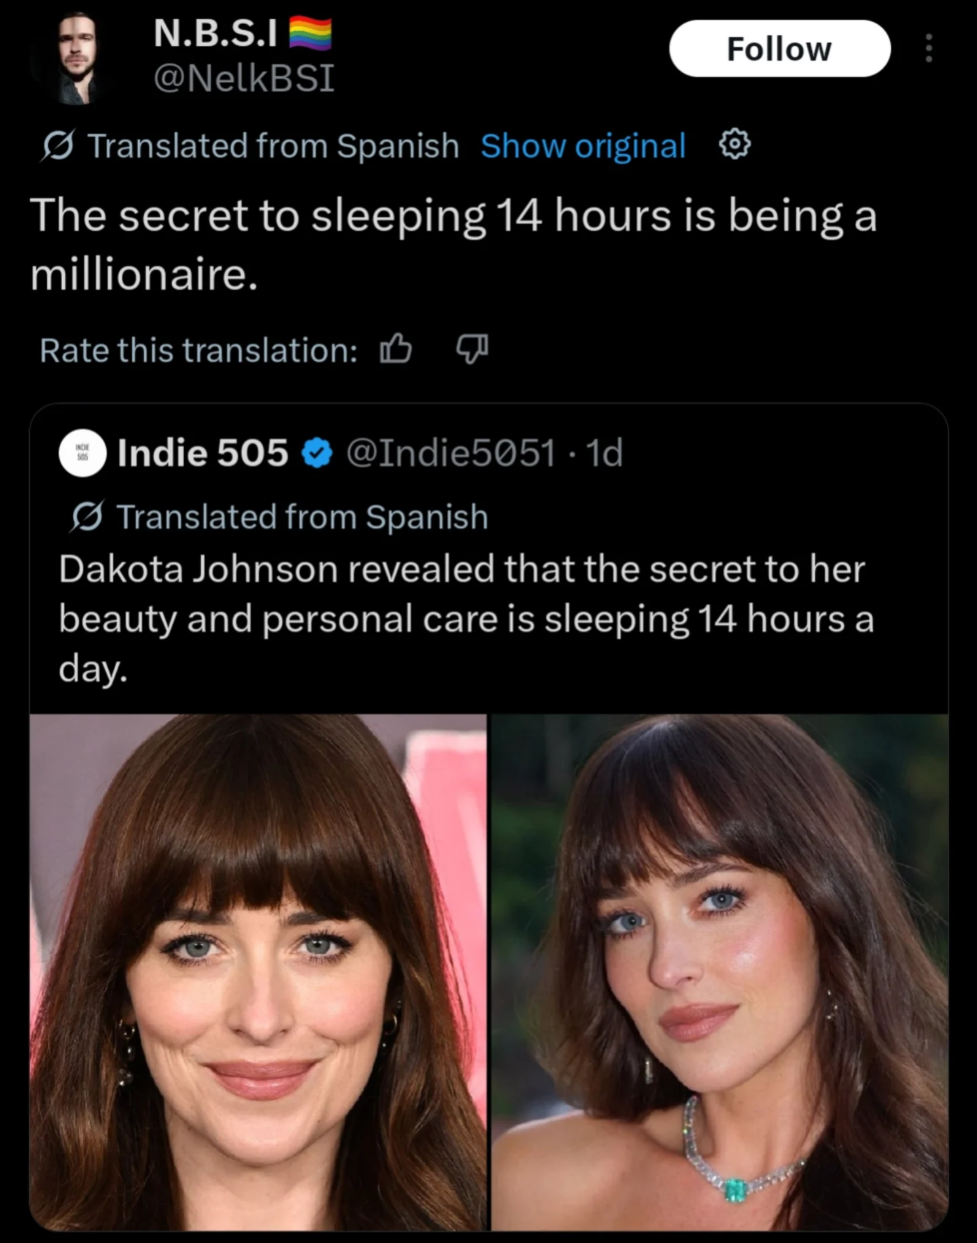Open translation settings gear

[x=734, y=145]
